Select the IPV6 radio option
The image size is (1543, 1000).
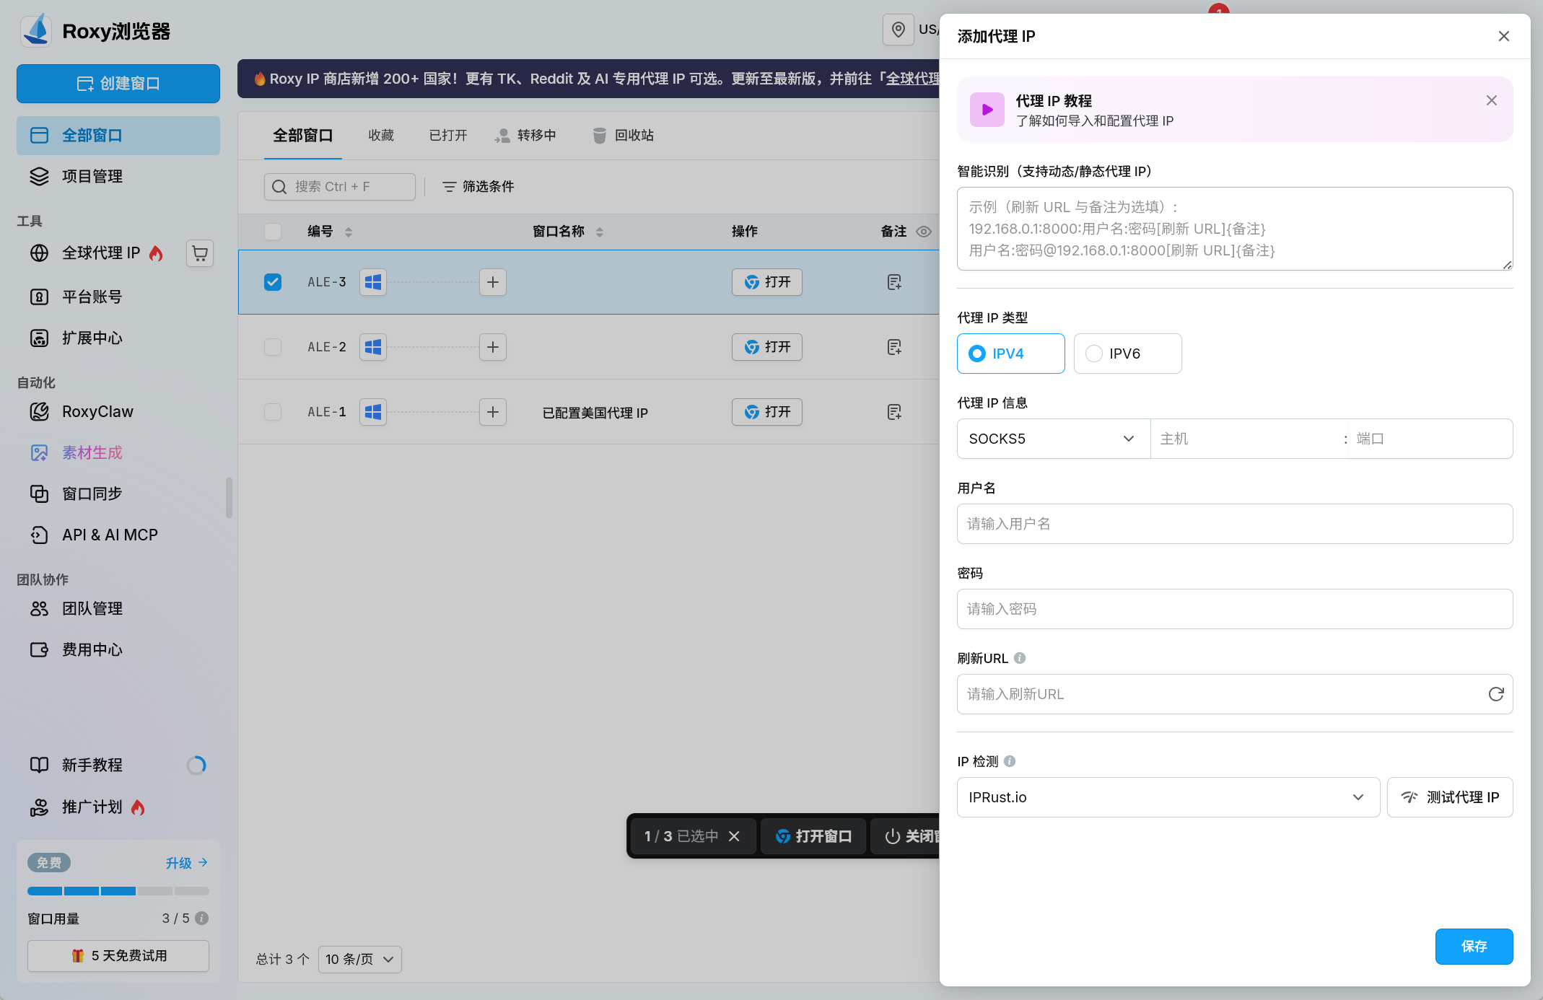point(1127,354)
